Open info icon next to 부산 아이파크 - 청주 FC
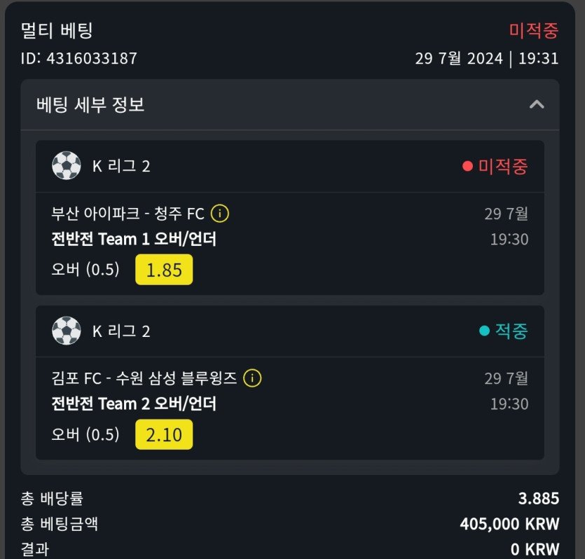Viewport: 585px width, 559px height. point(220,213)
